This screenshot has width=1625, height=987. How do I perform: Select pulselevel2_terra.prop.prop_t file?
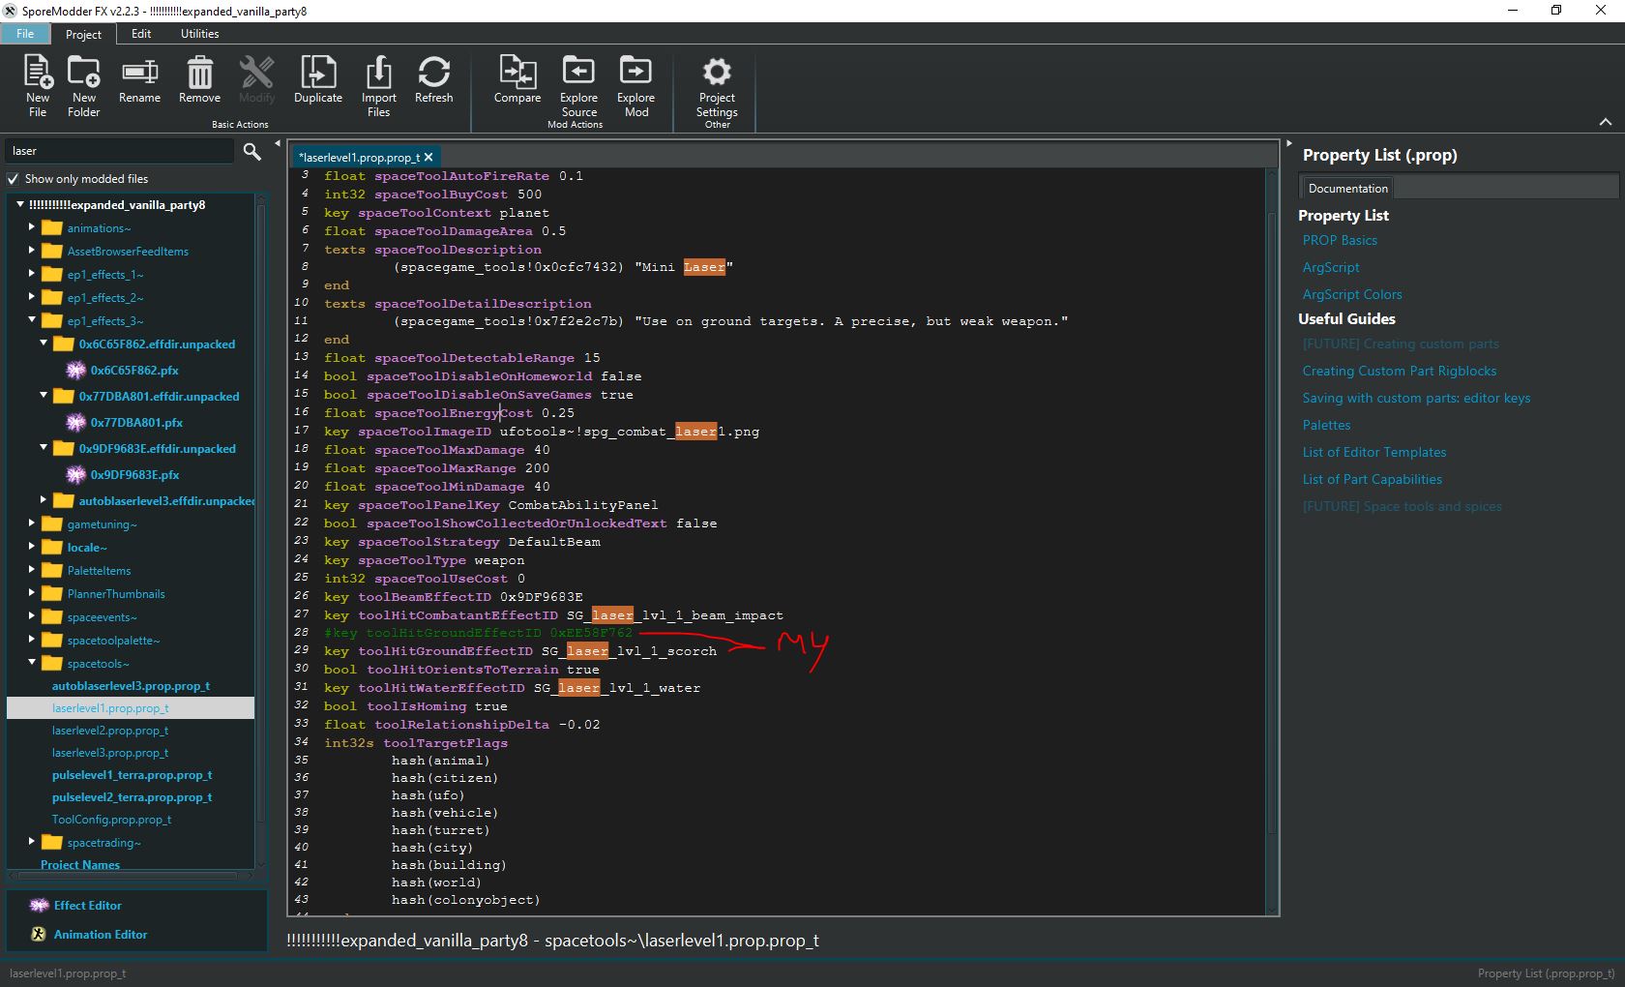[x=132, y=797]
